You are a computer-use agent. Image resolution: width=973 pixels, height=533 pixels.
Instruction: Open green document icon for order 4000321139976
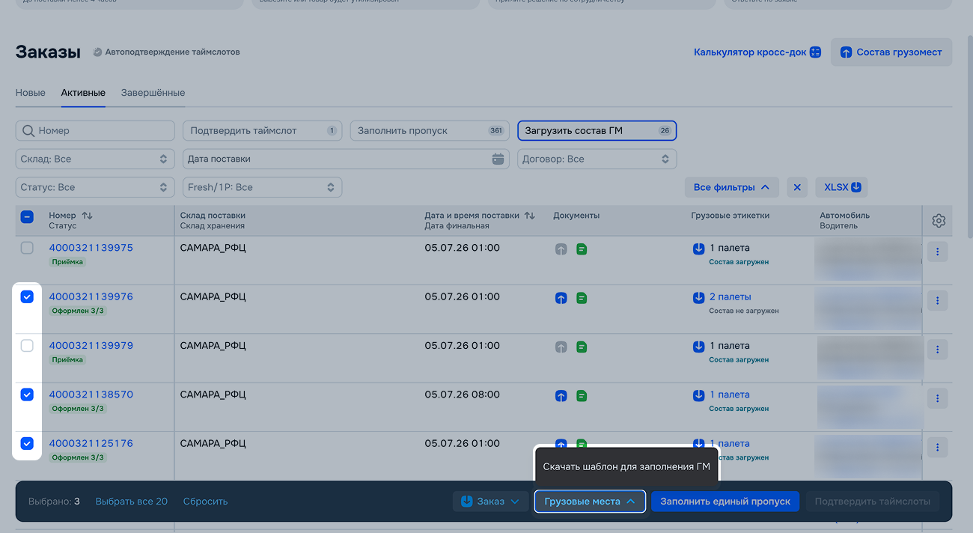coord(582,298)
